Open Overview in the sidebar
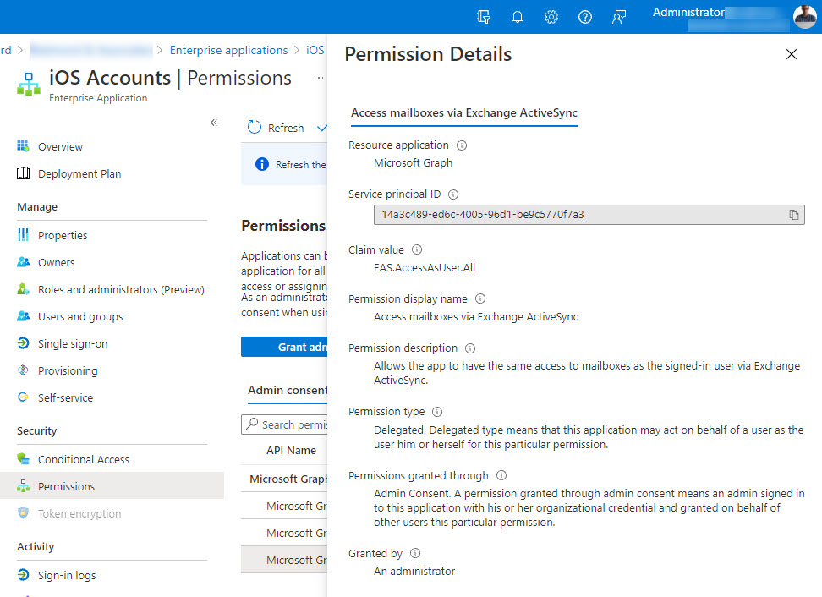 tap(60, 147)
